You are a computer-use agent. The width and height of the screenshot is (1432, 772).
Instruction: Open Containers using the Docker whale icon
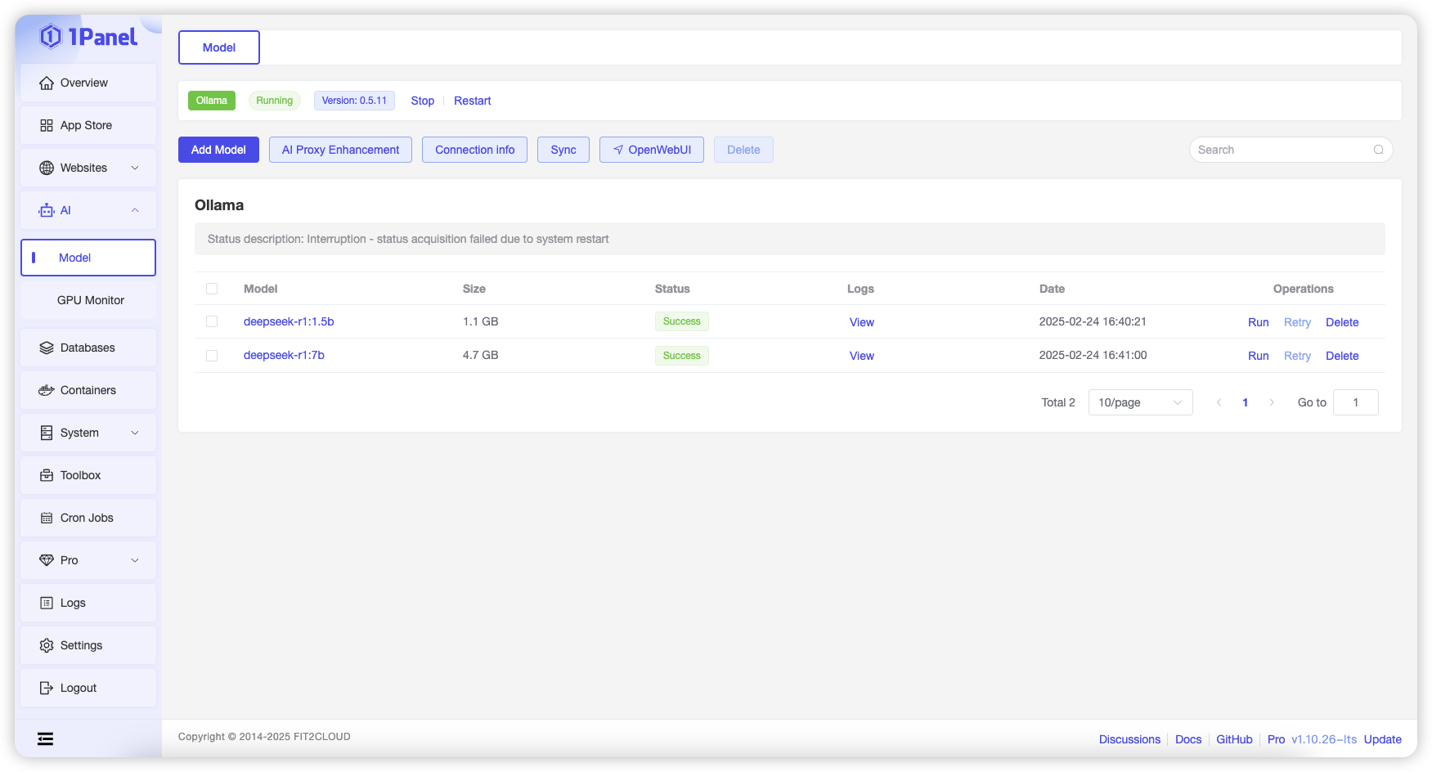pyautogui.click(x=47, y=391)
